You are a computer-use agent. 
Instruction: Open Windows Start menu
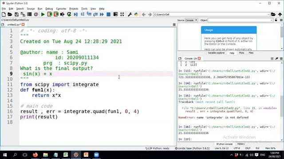coord(5,155)
